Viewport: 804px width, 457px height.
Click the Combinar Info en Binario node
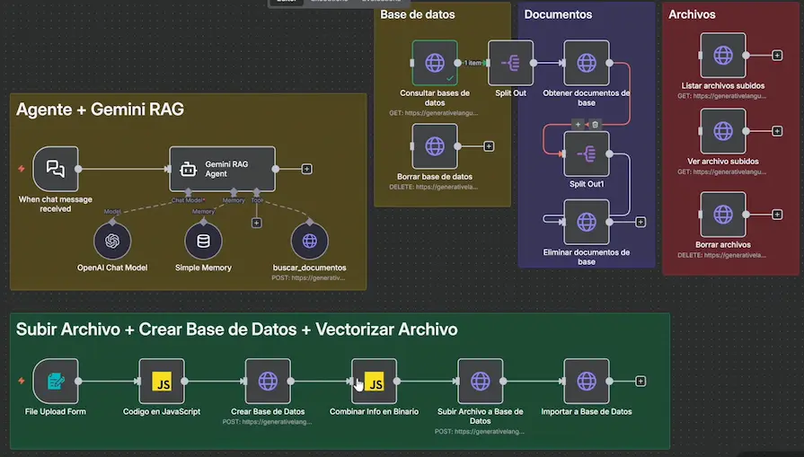click(x=374, y=382)
